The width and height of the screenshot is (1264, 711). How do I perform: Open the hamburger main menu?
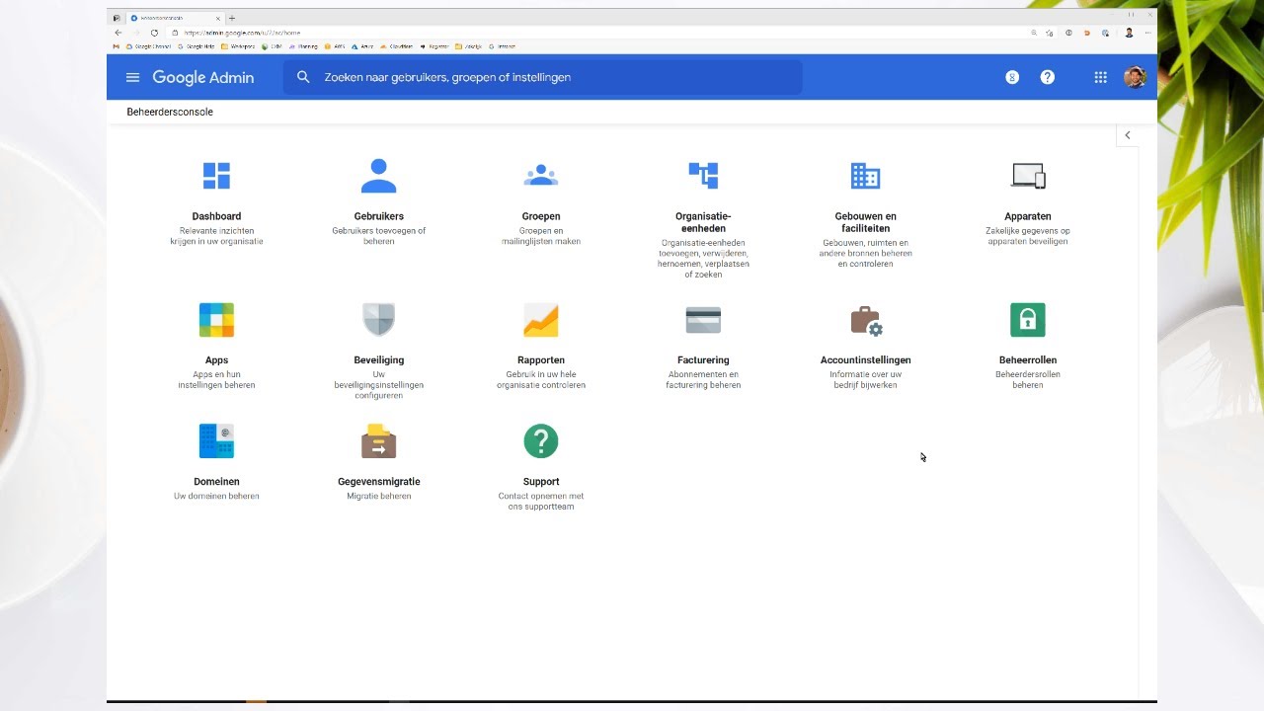click(133, 77)
